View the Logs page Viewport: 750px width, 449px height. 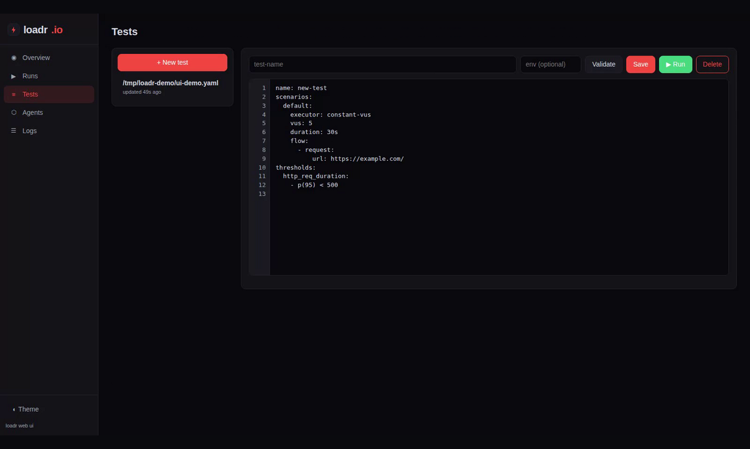(x=49, y=131)
